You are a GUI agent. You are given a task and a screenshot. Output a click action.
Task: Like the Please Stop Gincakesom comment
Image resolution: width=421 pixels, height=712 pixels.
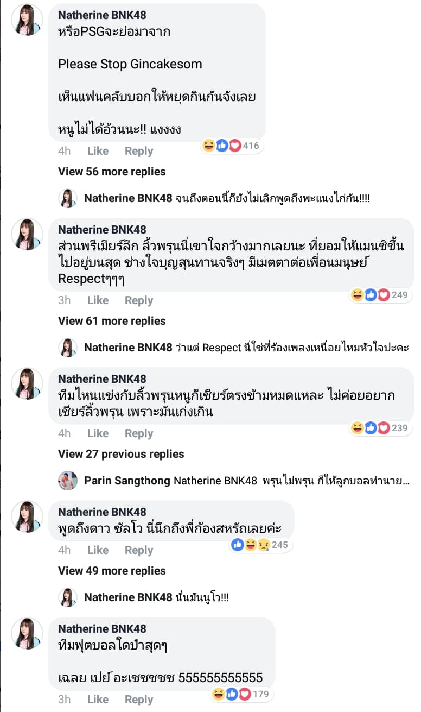click(x=98, y=151)
